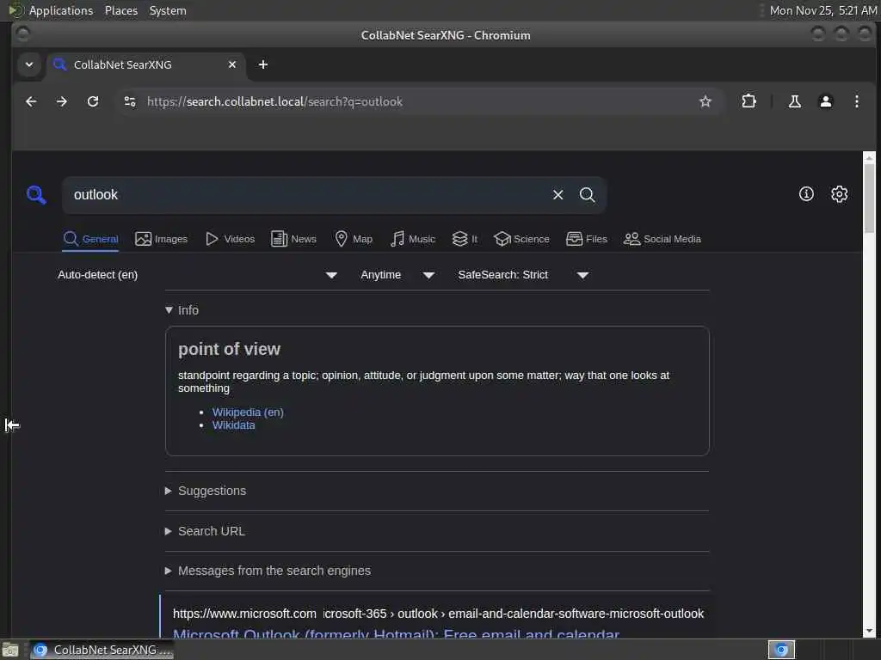The image size is (881, 660).
Task: Open the About info icon
Action: click(x=806, y=194)
